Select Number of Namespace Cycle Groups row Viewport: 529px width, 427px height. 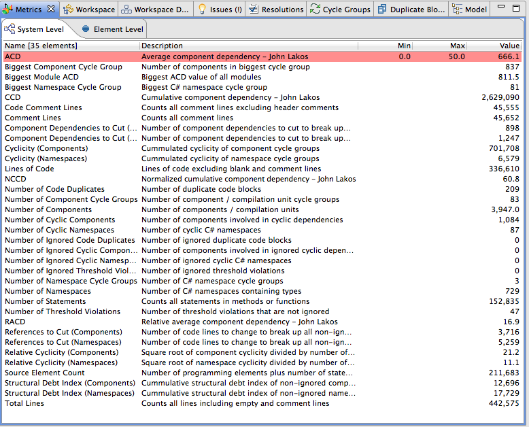point(262,281)
